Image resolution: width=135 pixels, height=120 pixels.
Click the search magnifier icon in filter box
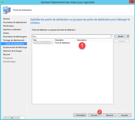(x=111, y=36)
